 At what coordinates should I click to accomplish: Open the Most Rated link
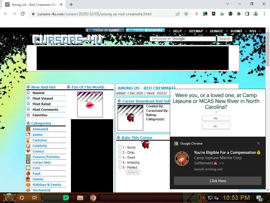(x=41, y=104)
